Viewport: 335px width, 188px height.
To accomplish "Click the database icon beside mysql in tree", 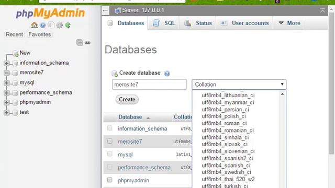I will tap(15, 83).
